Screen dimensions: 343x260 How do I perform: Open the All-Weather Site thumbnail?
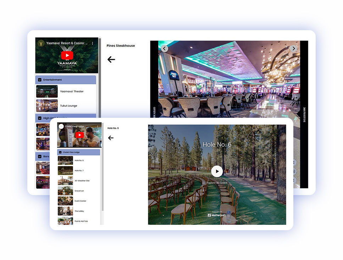[65, 181]
